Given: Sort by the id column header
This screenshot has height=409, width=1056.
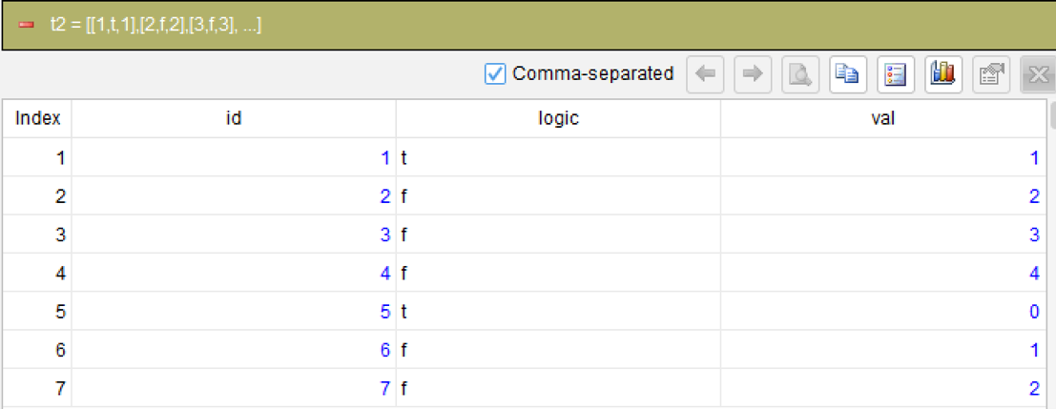Looking at the screenshot, I should (x=234, y=118).
